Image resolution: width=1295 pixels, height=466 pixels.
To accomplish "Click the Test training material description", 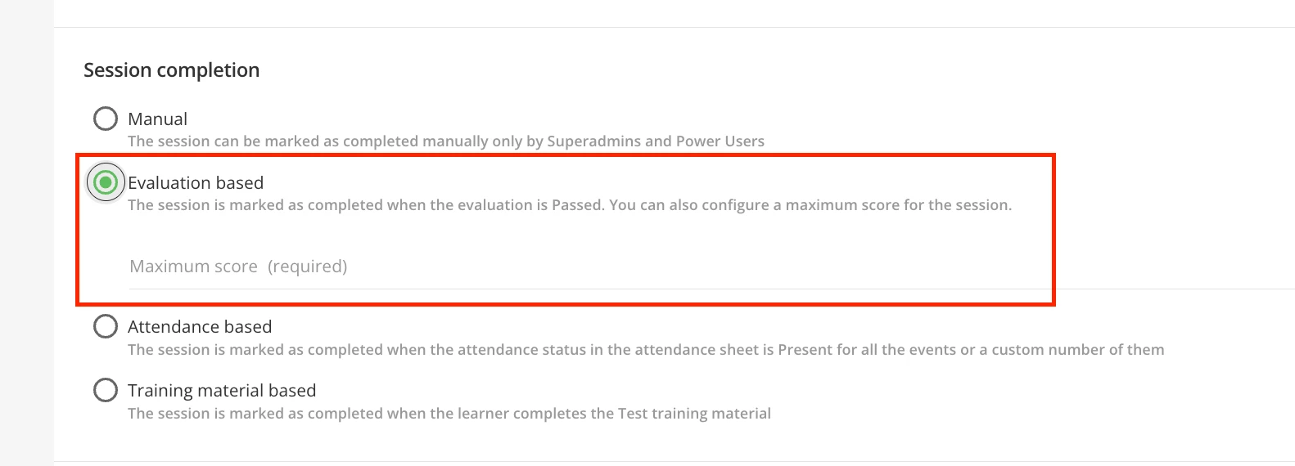I will pyautogui.click(x=449, y=414).
